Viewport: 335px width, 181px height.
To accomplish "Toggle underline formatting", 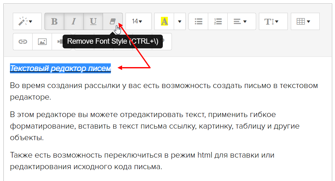I will click(93, 22).
